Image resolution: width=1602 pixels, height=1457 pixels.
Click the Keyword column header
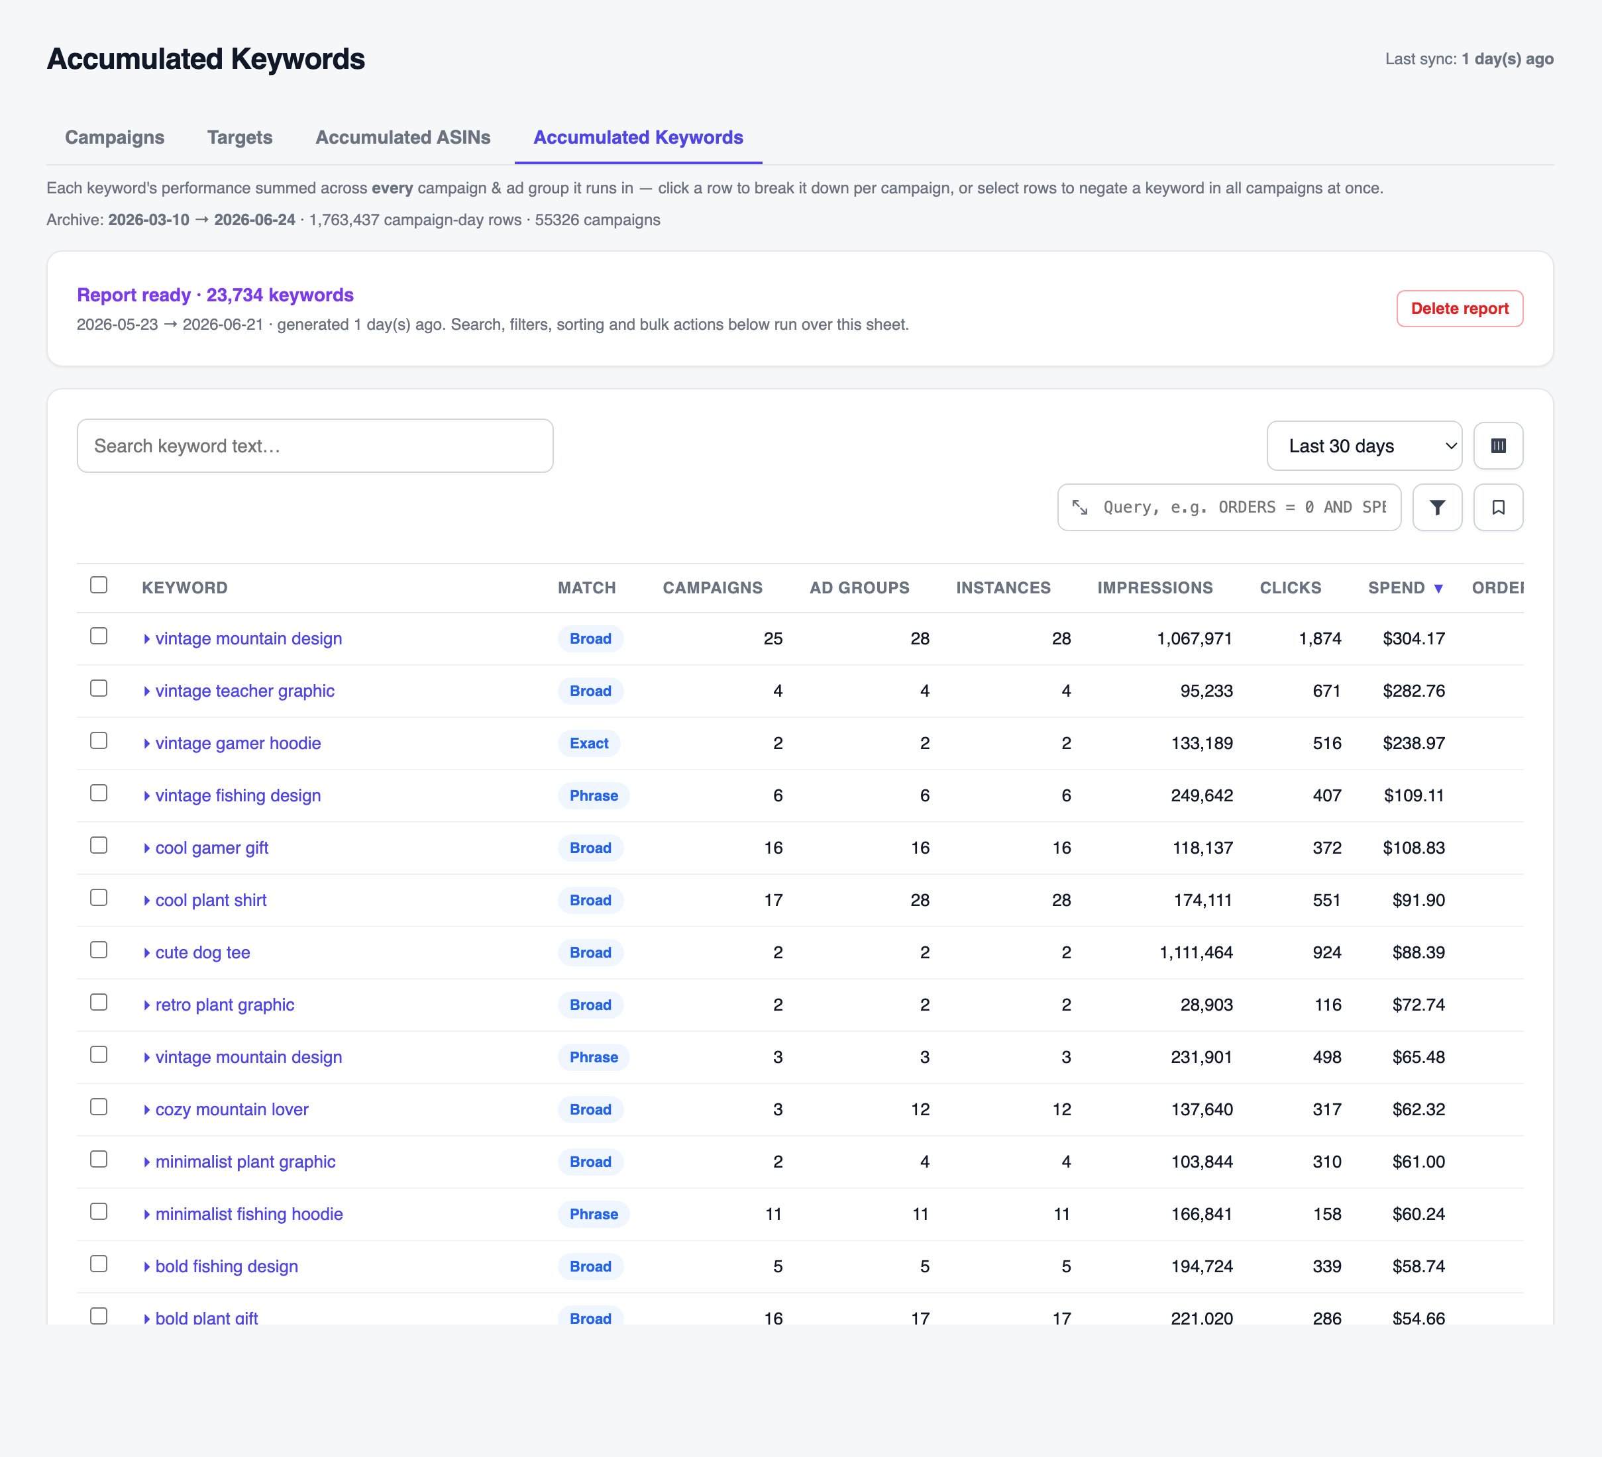point(184,588)
